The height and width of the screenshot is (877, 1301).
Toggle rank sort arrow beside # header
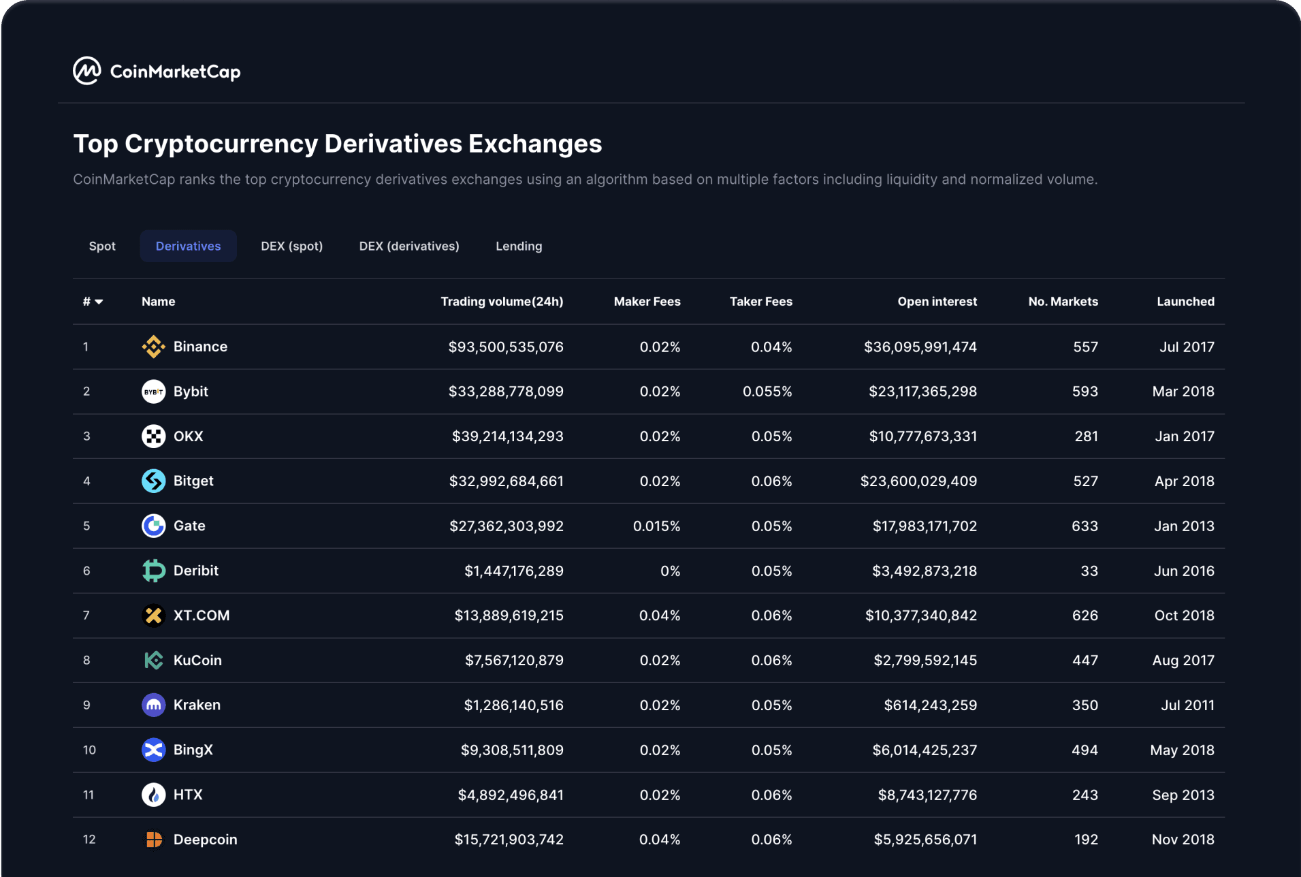[99, 302]
